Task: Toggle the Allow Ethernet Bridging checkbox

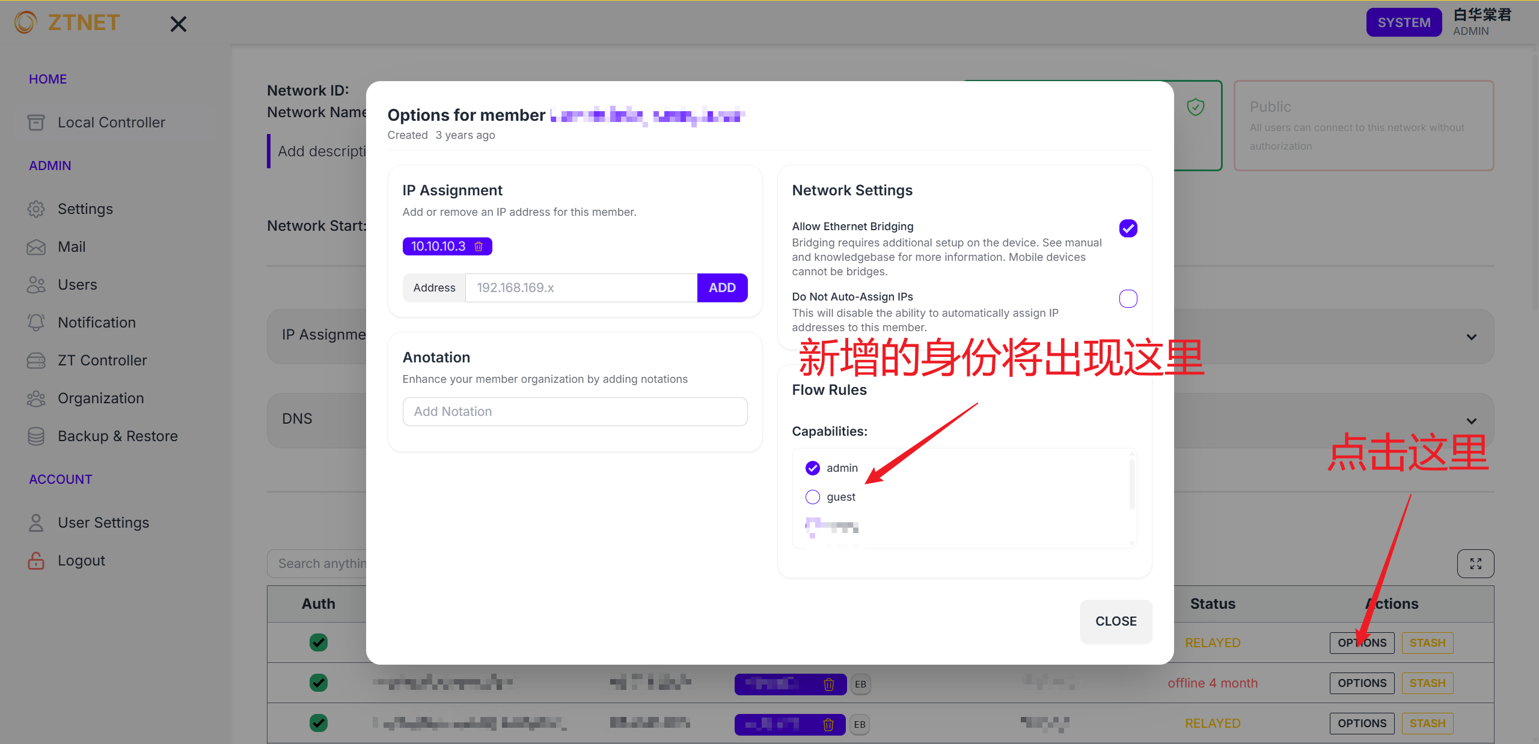Action: (x=1128, y=228)
